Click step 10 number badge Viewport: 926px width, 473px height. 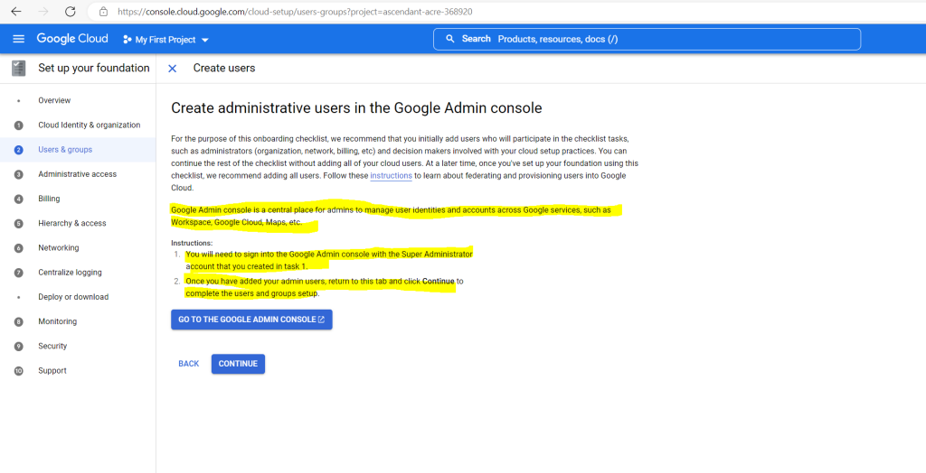click(x=18, y=371)
